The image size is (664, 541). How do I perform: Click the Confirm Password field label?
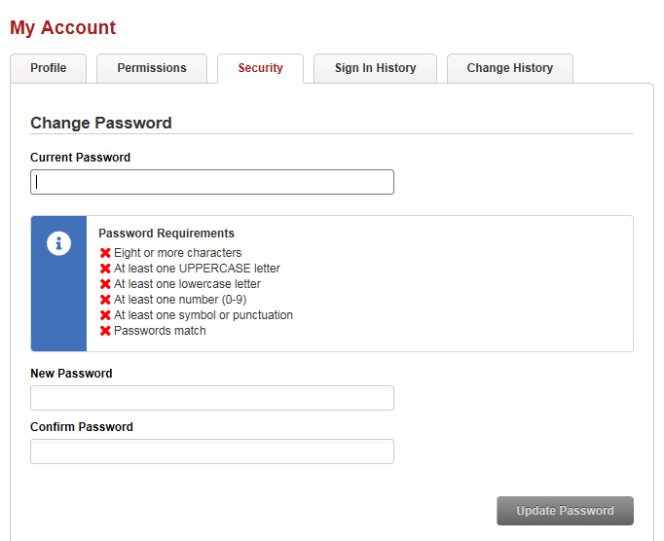coord(82,427)
